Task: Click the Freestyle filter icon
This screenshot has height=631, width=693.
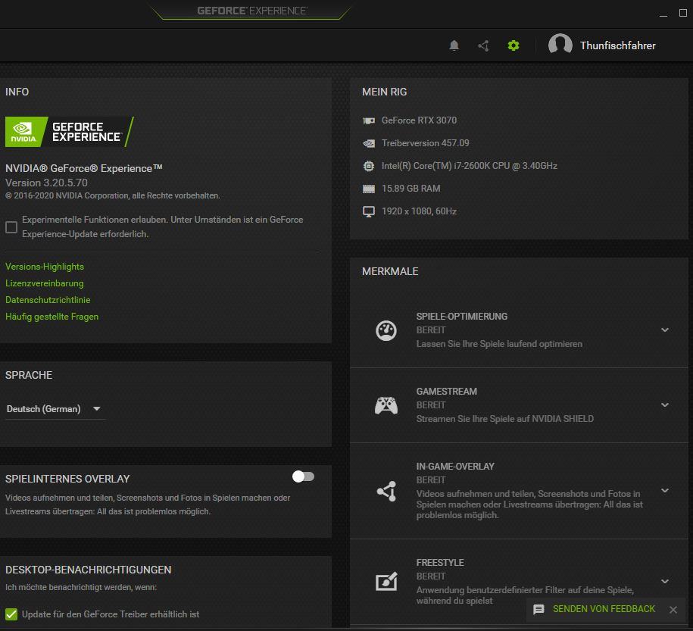Action: coord(386,582)
